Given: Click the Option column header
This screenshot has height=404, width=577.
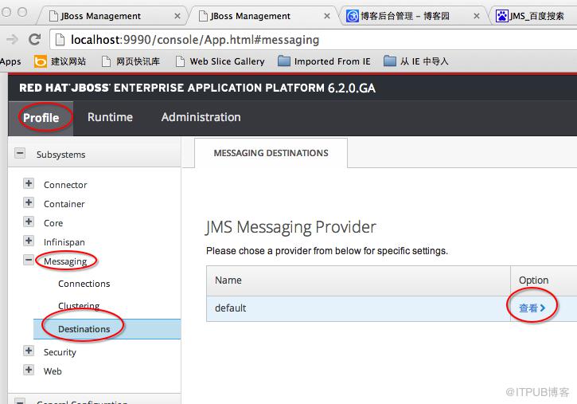Looking at the screenshot, I should (x=544, y=280).
